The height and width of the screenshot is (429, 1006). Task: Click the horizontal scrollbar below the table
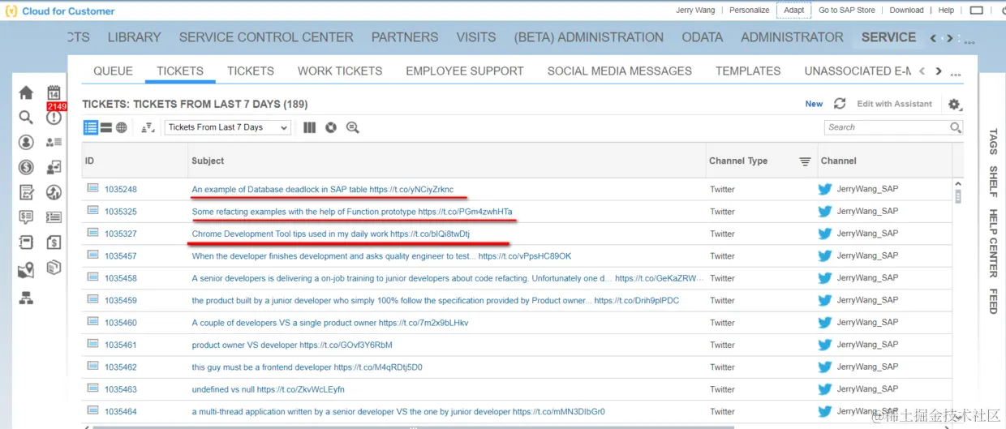pyautogui.click(x=414, y=426)
